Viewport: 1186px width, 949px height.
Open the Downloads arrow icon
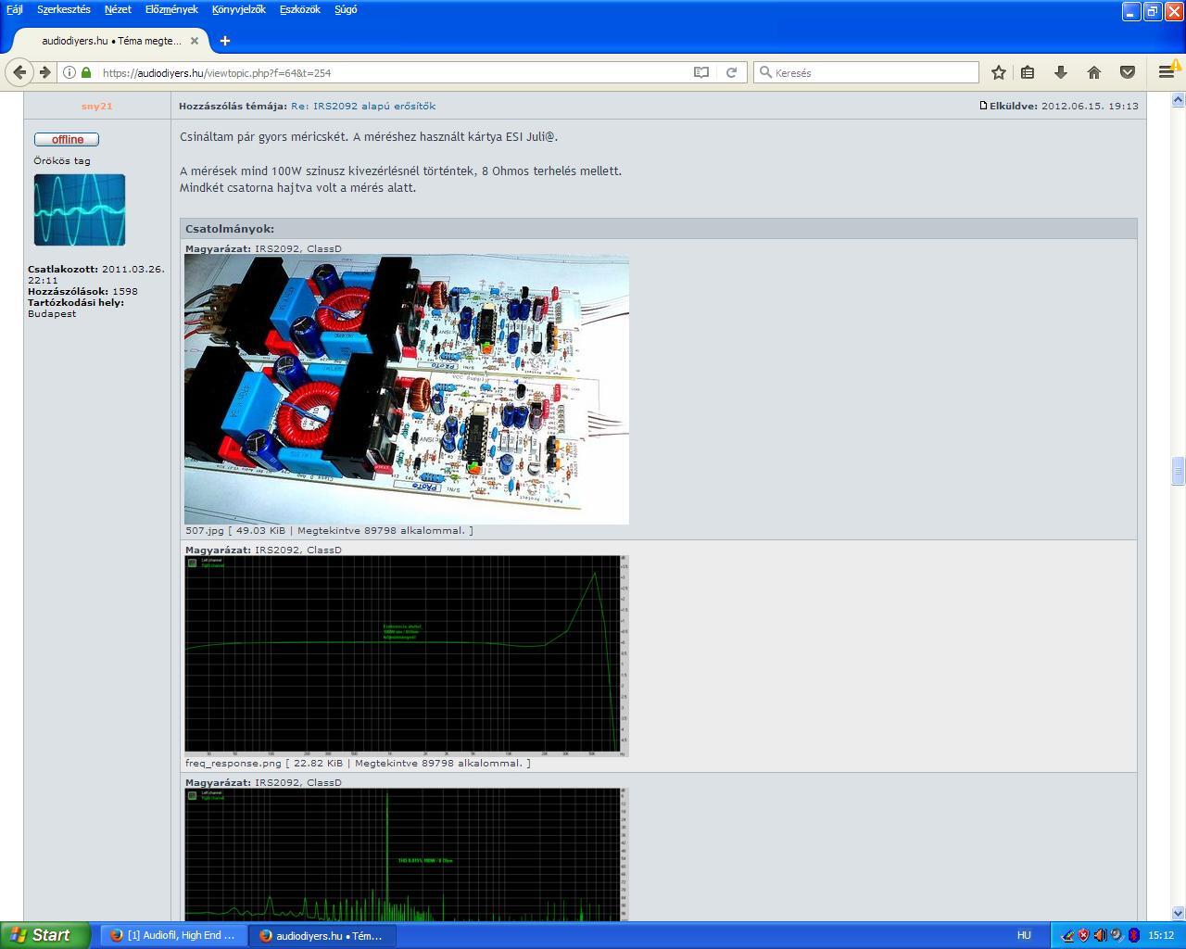coord(1061,72)
